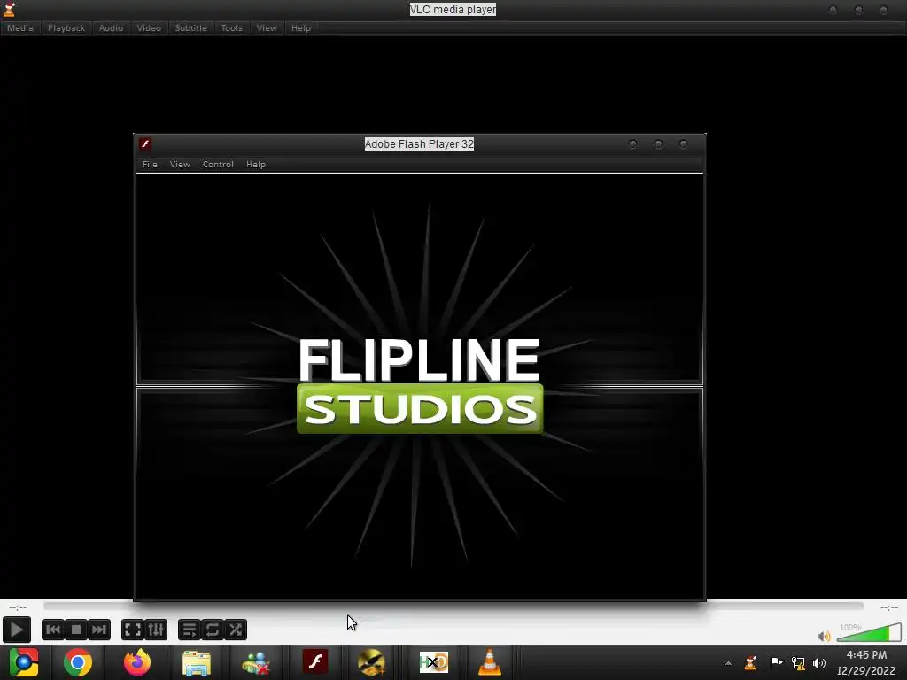Image resolution: width=907 pixels, height=680 pixels.
Task: Launch Firefox from the taskbar
Action: click(x=137, y=662)
